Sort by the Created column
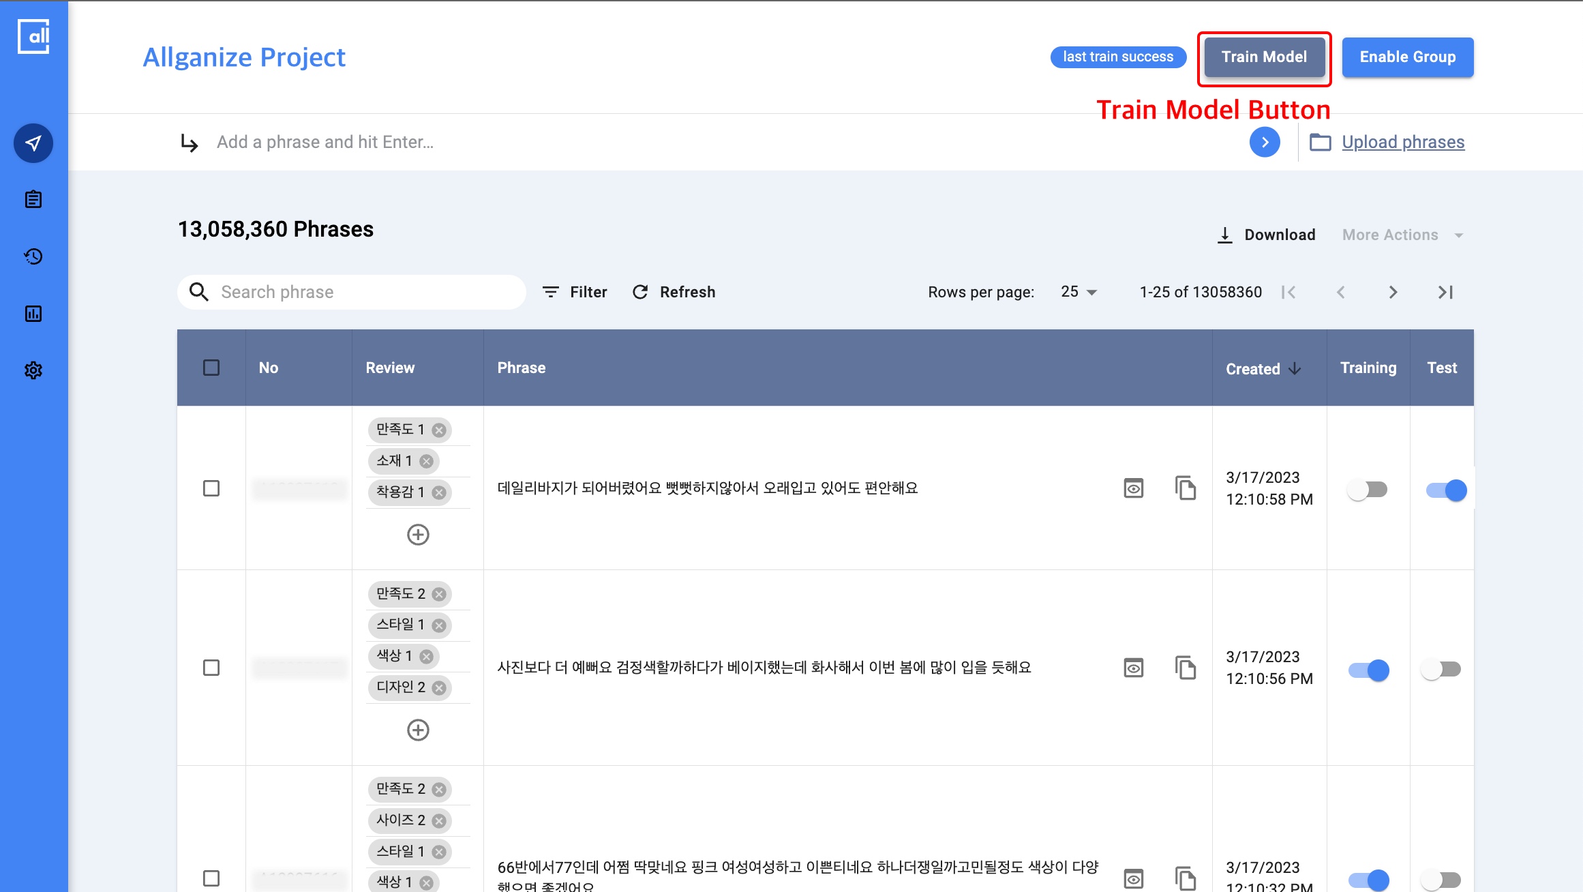The height and width of the screenshot is (892, 1583). click(x=1263, y=369)
